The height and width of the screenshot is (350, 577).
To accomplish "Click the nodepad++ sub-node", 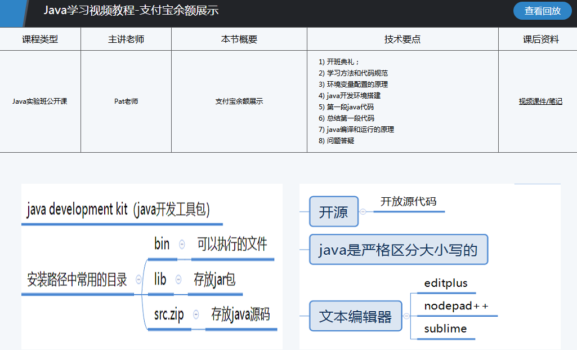I will coord(456,306).
